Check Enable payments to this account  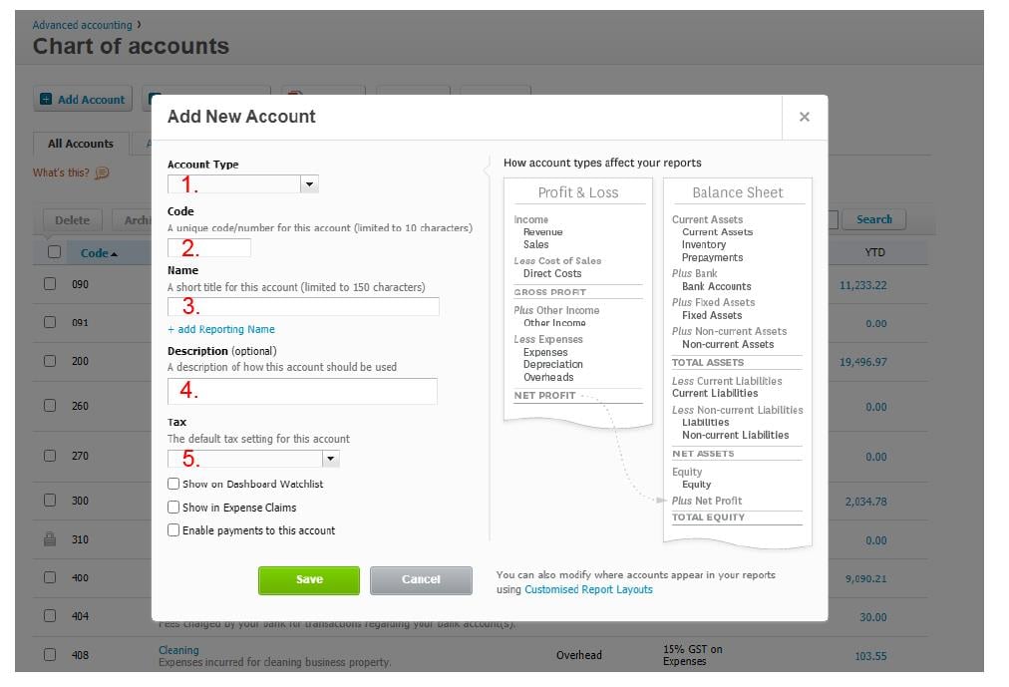pyautogui.click(x=174, y=530)
